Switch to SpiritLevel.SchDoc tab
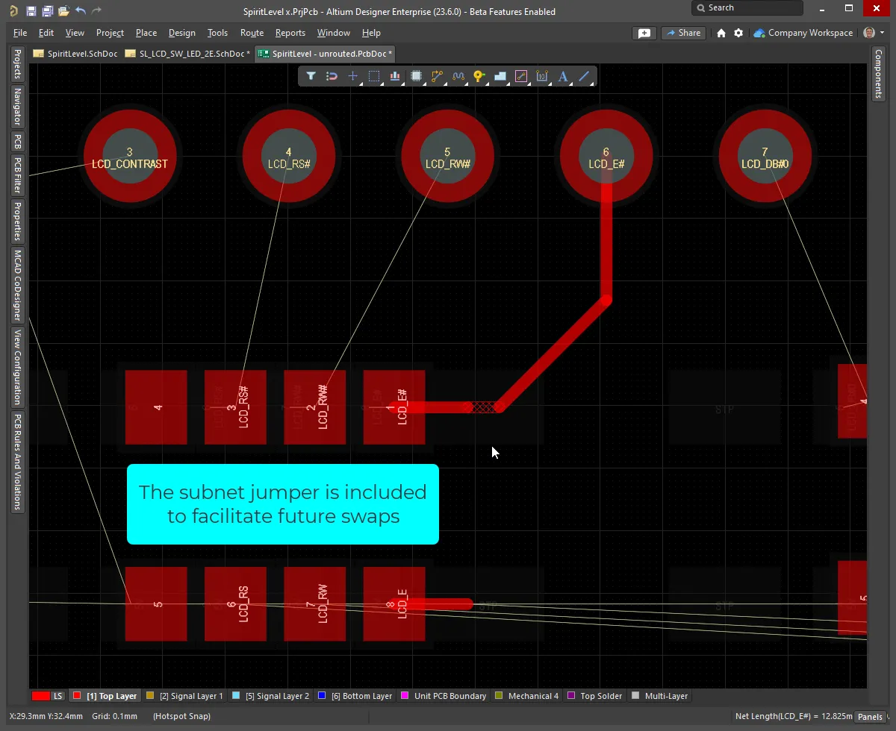896x731 pixels. pos(75,54)
